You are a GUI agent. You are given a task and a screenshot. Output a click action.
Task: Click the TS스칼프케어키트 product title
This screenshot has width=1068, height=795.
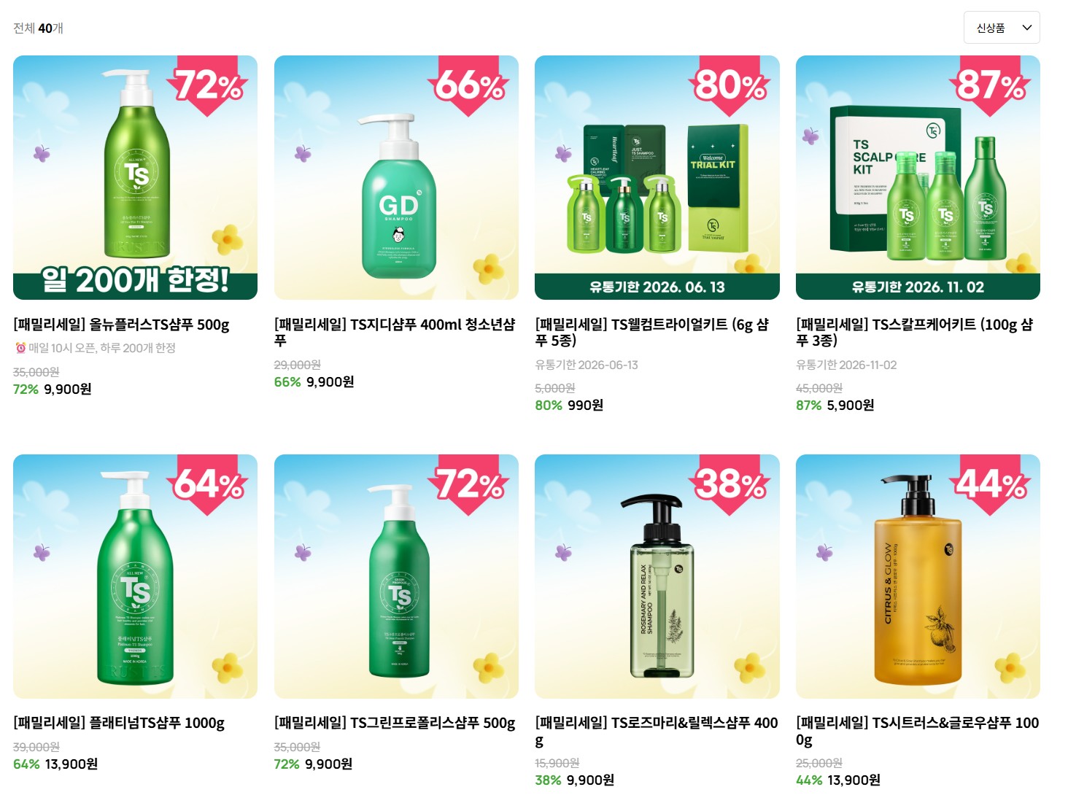pos(914,332)
